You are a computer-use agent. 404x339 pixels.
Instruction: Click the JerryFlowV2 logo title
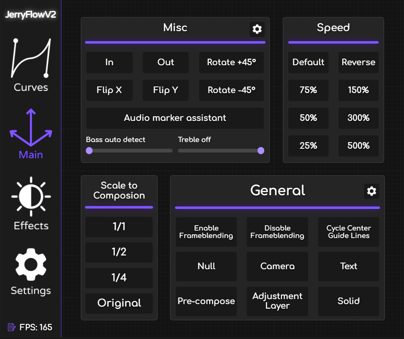[x=31, y=15]
